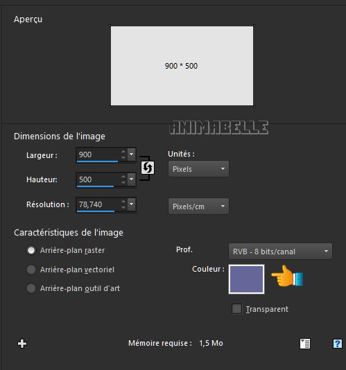Image resolution: width=346 pixels, height=370 pixels.
Task: Click the aspect ratio lock icon
Action: (148, 168)
